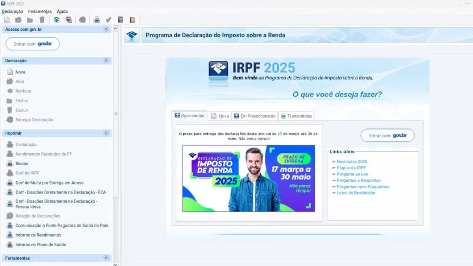Image resolution: width=473 pixels, height=266 pixels.
Task: Click the new declaration toolbar icon
Action: tap(7, 20)
